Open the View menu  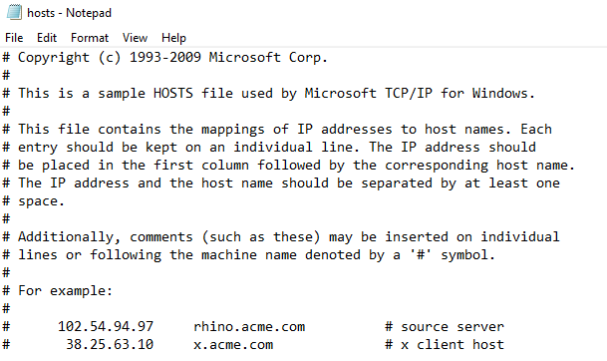[135, 38]
